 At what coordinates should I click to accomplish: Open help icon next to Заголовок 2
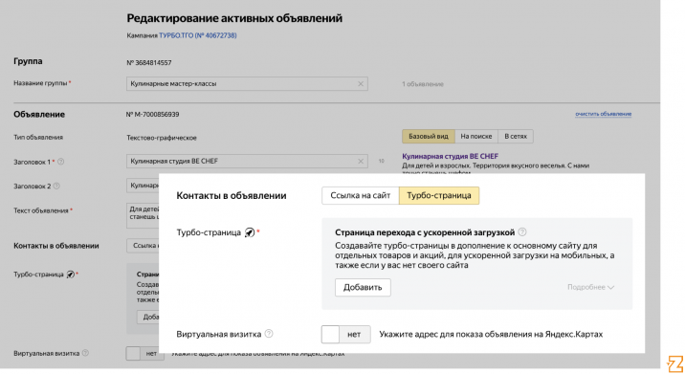[x=56, y=187]
